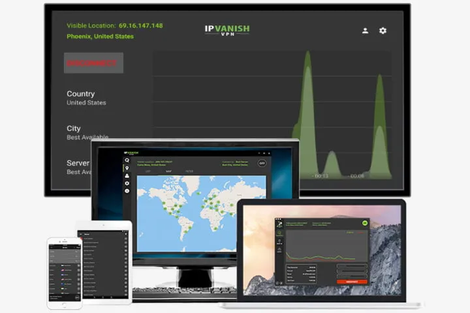This screenshot has width=470, height=313.
Task: Open the account person icon in desktop sidebar
Action: click(127, 176)
